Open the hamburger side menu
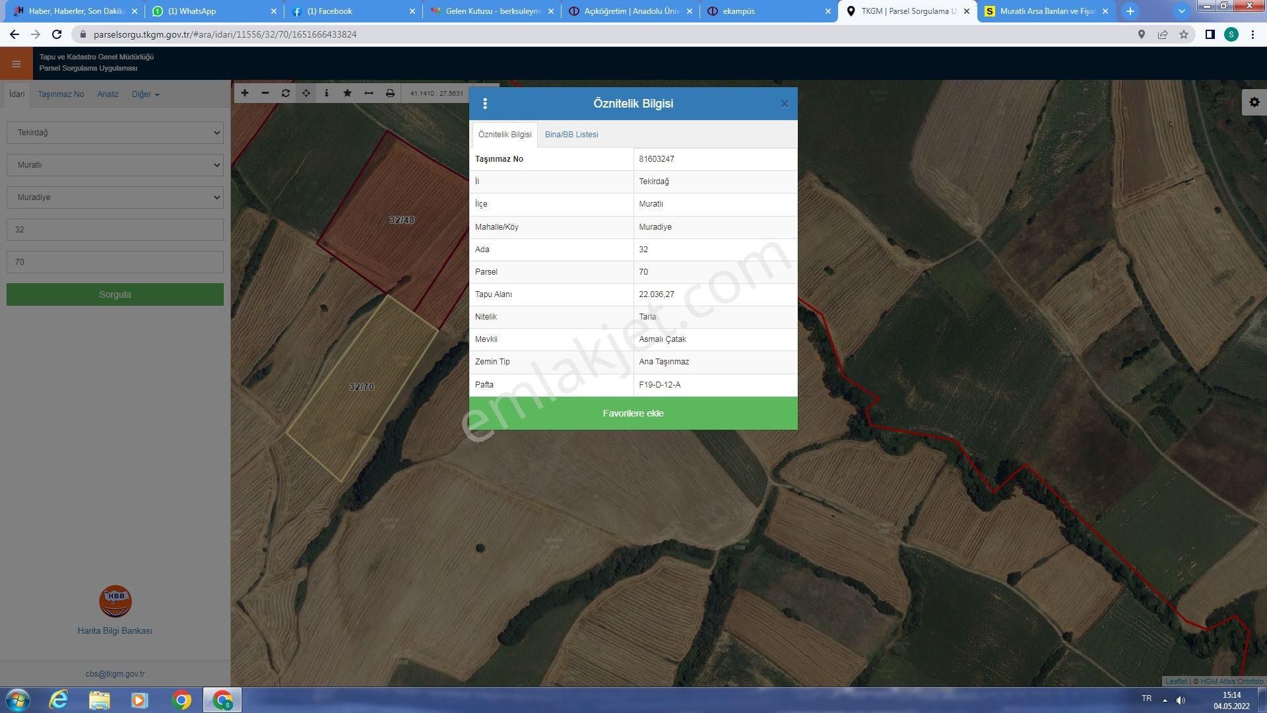Image resolution: width=1267 pixels, height=713 pixels. click(16, 64)
